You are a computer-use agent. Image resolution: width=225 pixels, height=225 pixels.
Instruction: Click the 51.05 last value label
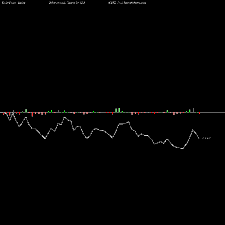[207, 138]
